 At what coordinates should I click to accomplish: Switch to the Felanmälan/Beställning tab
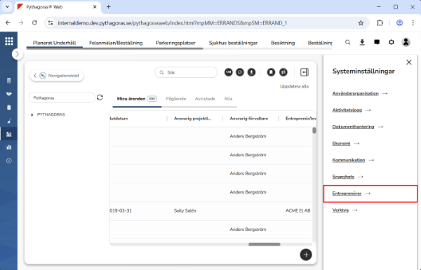pyautogui.click(x=116, y=43)
